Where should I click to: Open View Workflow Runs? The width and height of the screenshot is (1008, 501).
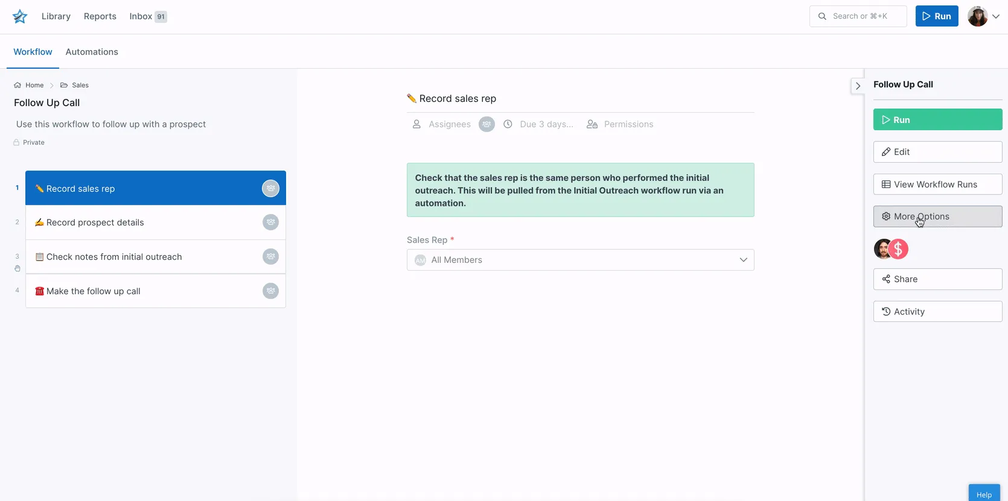937,184
